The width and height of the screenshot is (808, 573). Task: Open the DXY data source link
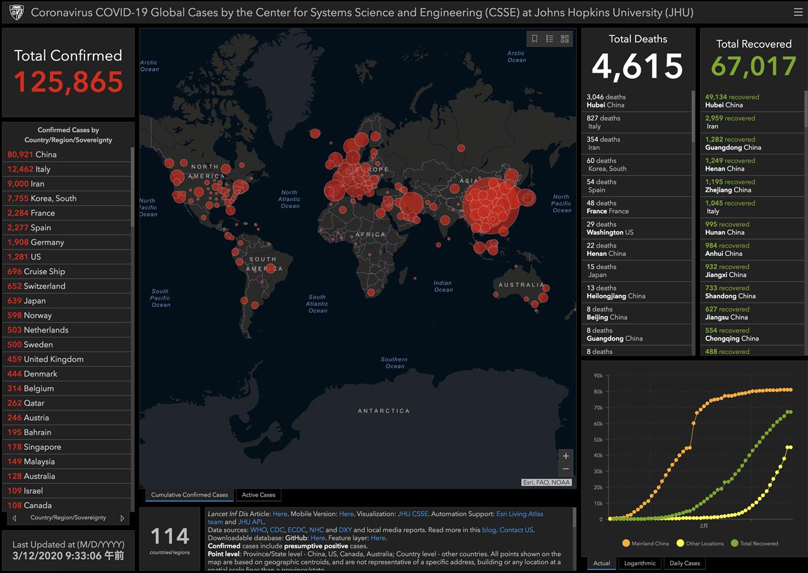pos(345,530)
